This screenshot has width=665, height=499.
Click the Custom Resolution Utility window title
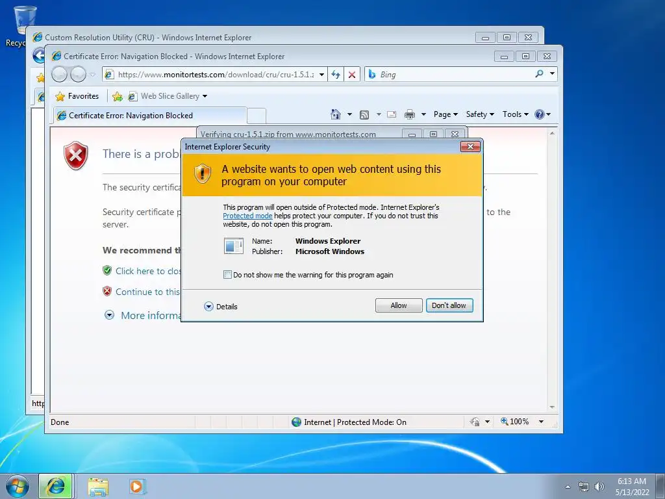tap(148, 37)
